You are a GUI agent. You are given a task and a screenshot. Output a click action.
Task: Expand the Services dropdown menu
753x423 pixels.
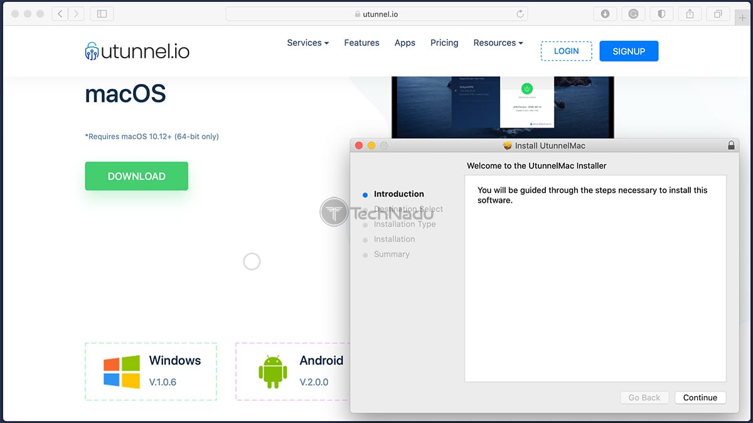click(308, 43)
